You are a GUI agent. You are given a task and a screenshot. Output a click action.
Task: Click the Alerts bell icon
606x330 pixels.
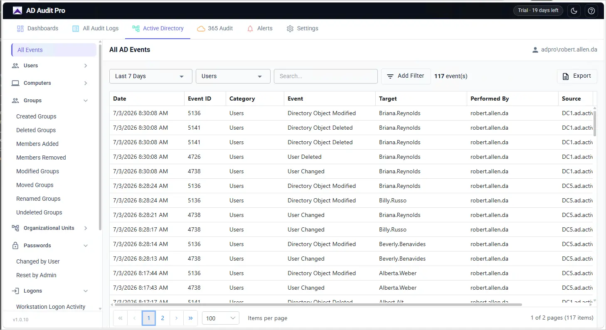coord(250,29)
